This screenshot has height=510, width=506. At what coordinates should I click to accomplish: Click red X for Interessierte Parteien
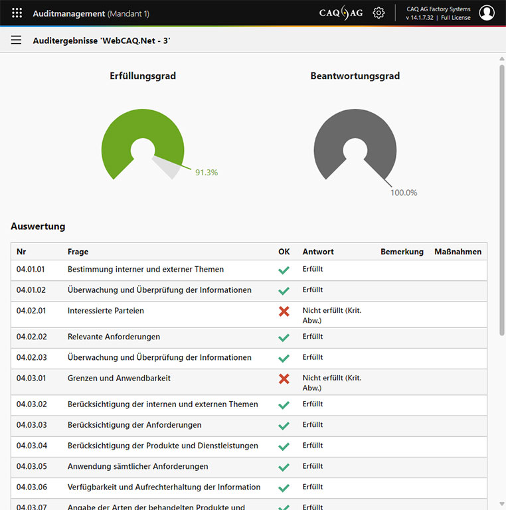(284, 311)
